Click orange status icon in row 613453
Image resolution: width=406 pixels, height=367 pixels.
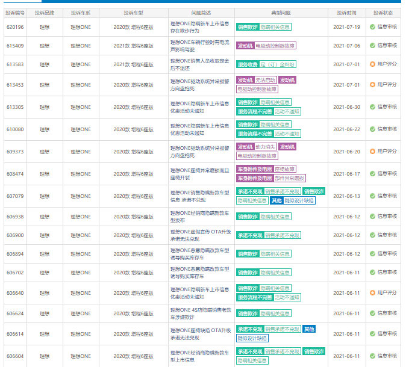372,85
